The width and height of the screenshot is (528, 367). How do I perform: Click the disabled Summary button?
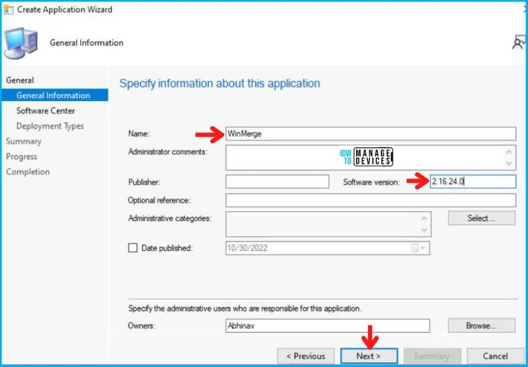click(432, 356)
